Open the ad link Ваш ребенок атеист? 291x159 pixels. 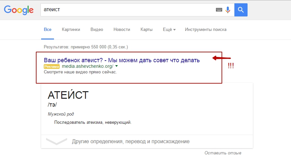click(122, 60)
